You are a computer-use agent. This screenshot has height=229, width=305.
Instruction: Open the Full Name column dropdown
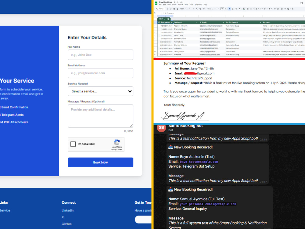pos(197,22)
